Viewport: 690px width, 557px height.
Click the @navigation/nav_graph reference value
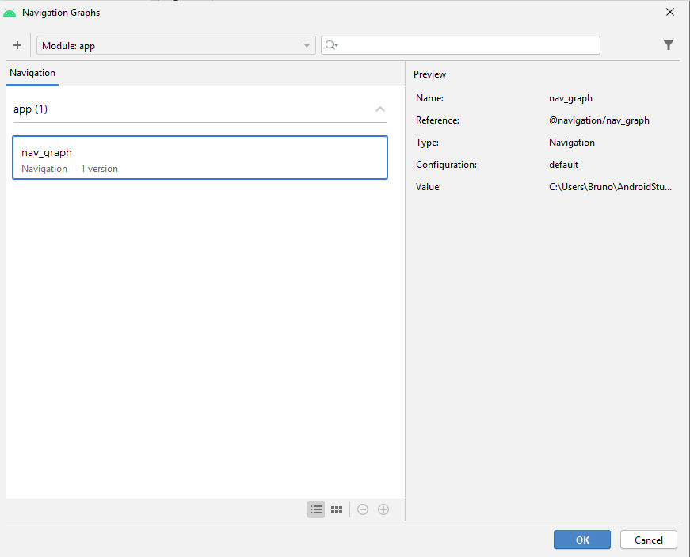point(599,120)
